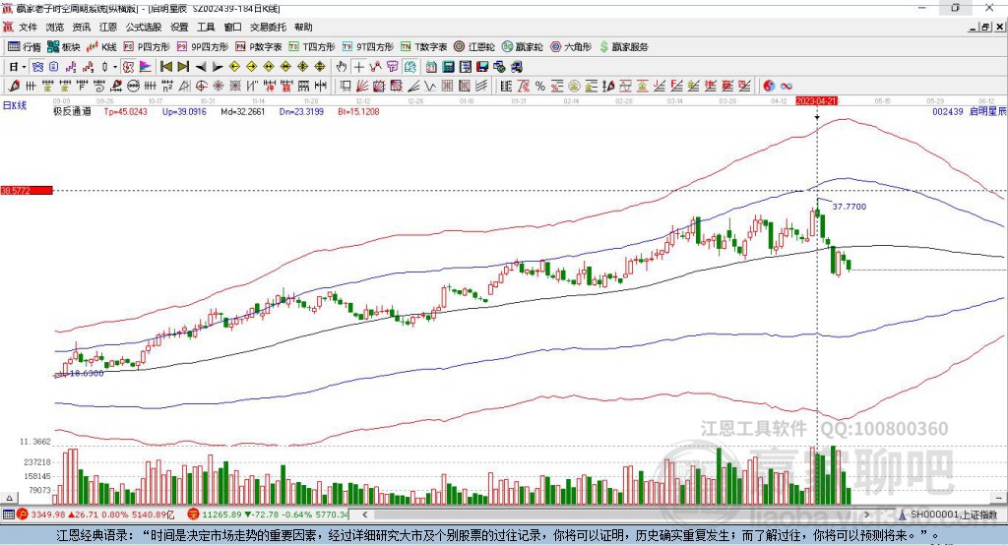
Task: Select the n² drawing tool icon
Action: 167,87
